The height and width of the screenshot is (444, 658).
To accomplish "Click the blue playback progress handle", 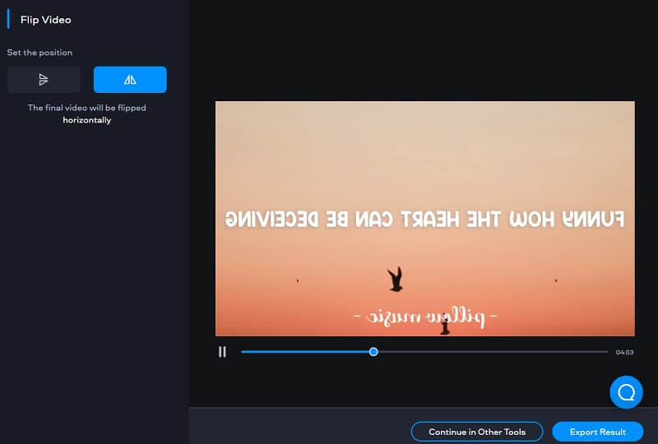I will 373,352.
